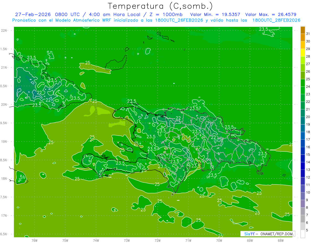Image resolution: width=315 pixels, height=244 pixels.
Task: Select the date text "27-Feb-2026"
Action: click(x=33, y=14)
